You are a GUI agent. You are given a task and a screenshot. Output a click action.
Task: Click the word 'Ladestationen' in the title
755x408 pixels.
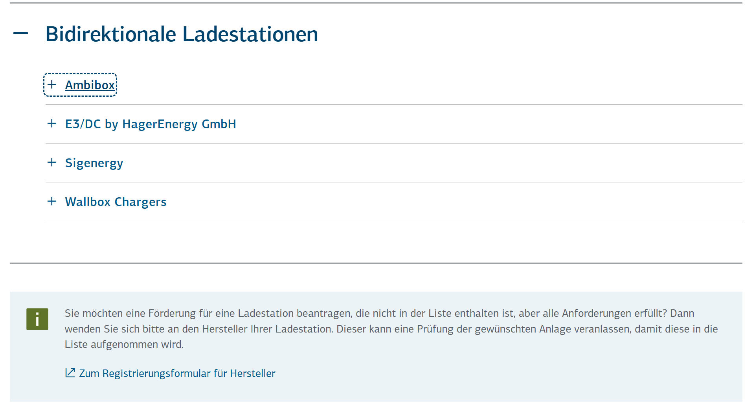tap(250, 34)
